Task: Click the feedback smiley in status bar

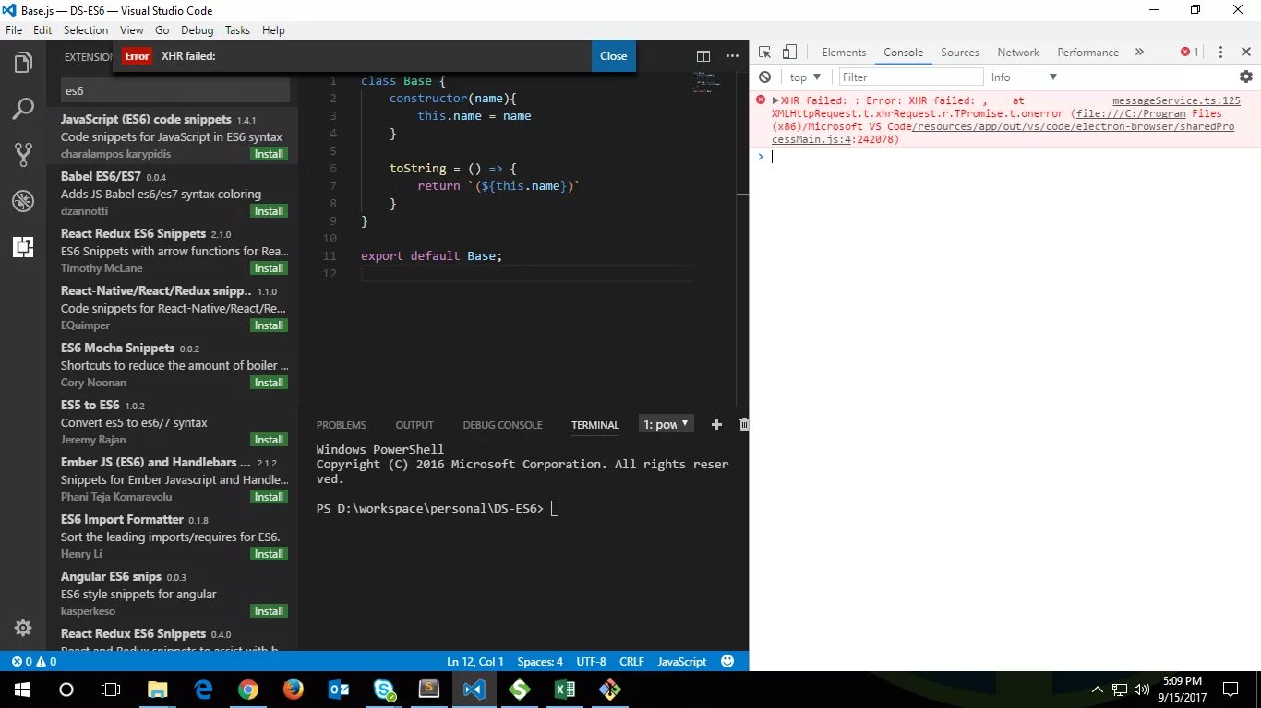Action: point(727,661)
